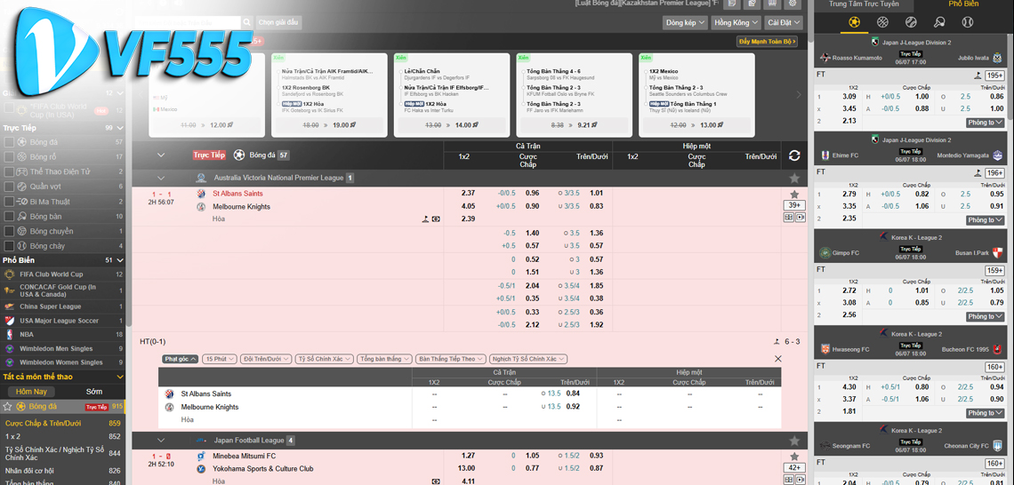Screen dimensions: 1014x485
Task: Close the corners sub-market panel
Action: click(x=778, y=359)
